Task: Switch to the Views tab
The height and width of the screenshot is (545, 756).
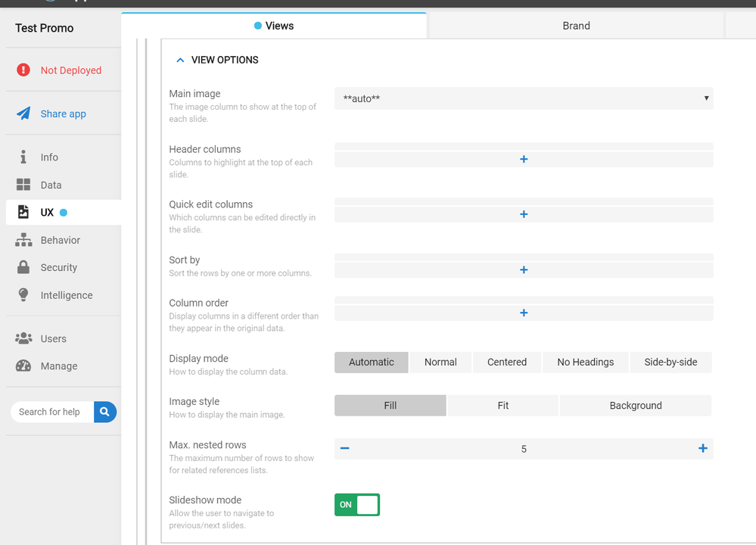Action: tap(274, 26)
